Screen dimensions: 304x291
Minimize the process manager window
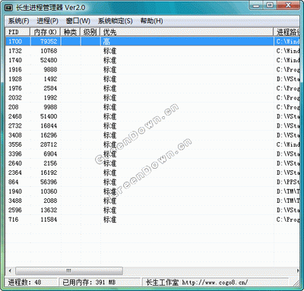coord(257,5)
